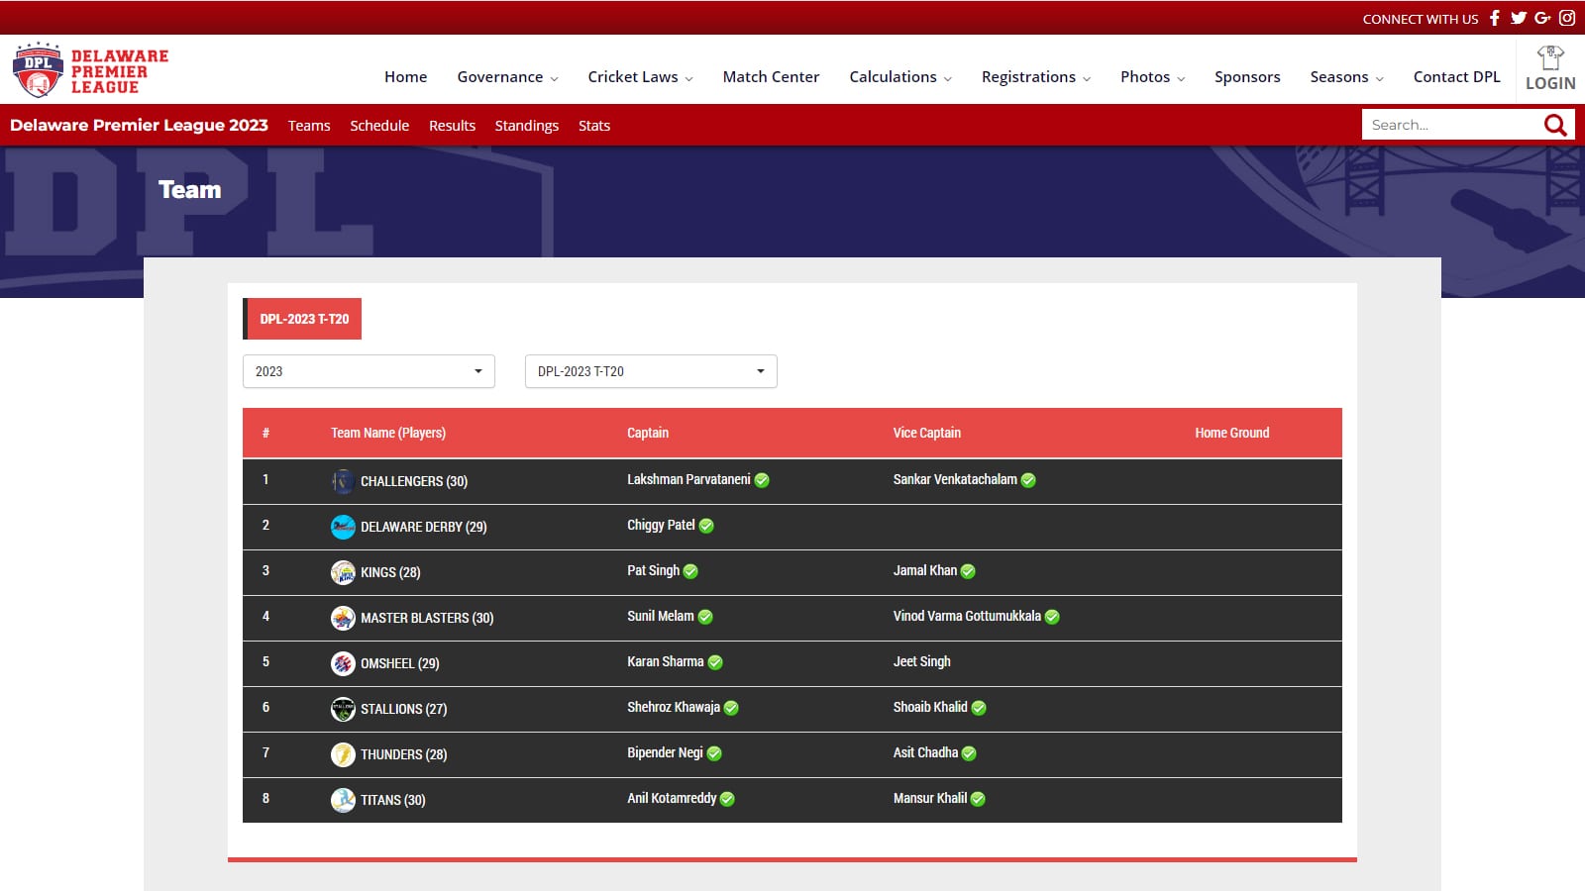This screenshot has height=891, width=1585.
Task: Open the Google Plus social icon
Action: pos(1542,18)
